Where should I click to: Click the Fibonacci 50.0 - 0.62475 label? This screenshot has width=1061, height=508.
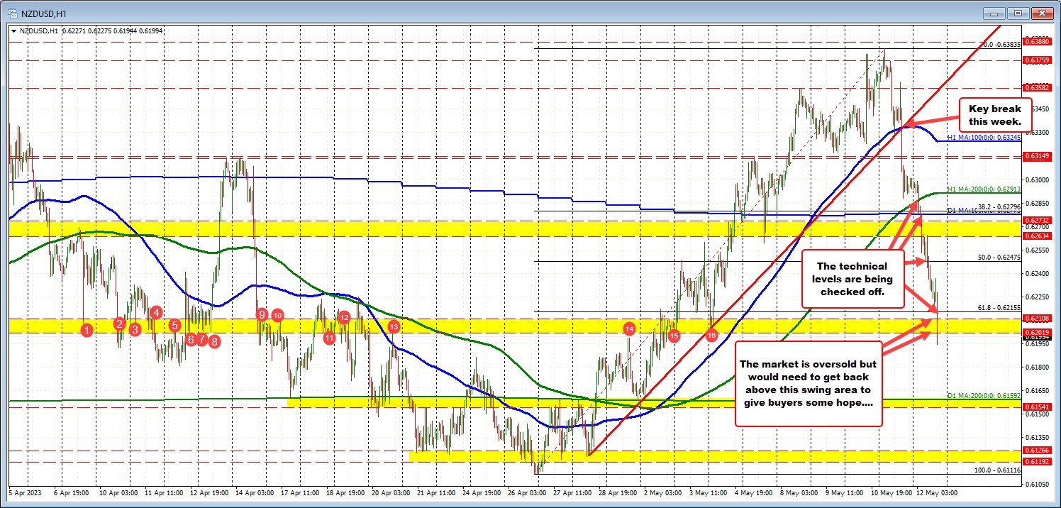tap(999, 257)
